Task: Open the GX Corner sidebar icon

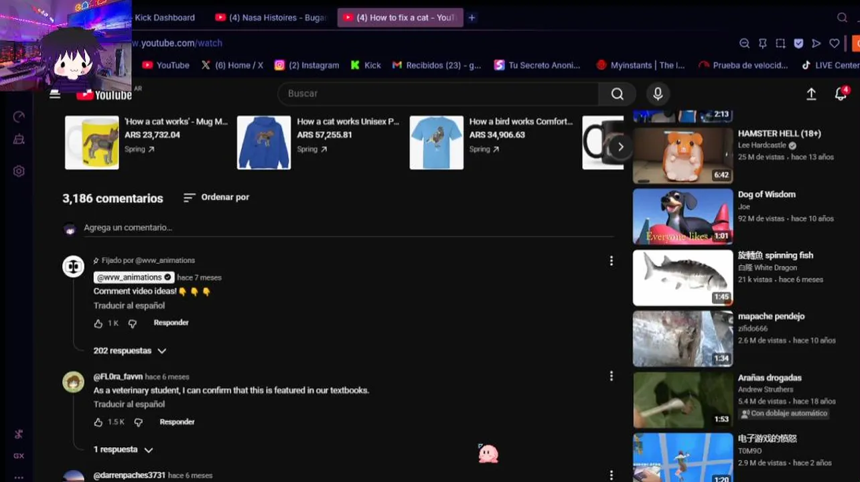Action: (x=19, y=456)
